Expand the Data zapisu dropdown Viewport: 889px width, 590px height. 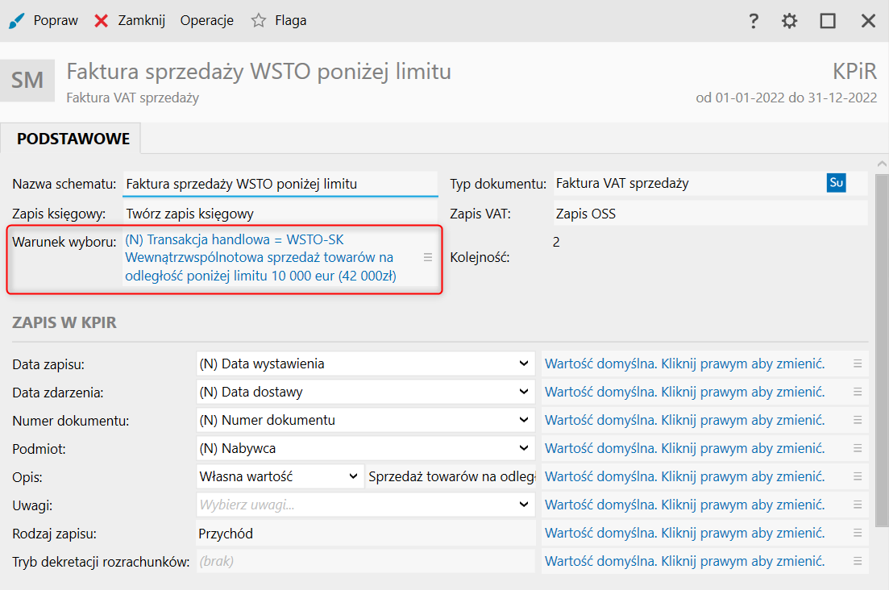point(524,364)
